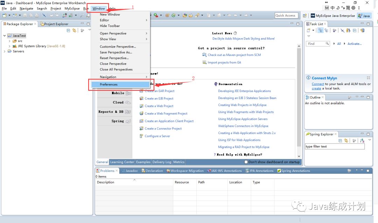
Task: Click Outline focus on active task icon
Action: [349, 97]
